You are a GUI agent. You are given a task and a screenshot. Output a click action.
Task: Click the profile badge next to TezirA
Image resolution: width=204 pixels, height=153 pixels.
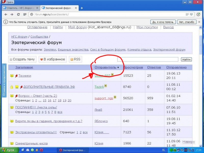tap(106, 86)
